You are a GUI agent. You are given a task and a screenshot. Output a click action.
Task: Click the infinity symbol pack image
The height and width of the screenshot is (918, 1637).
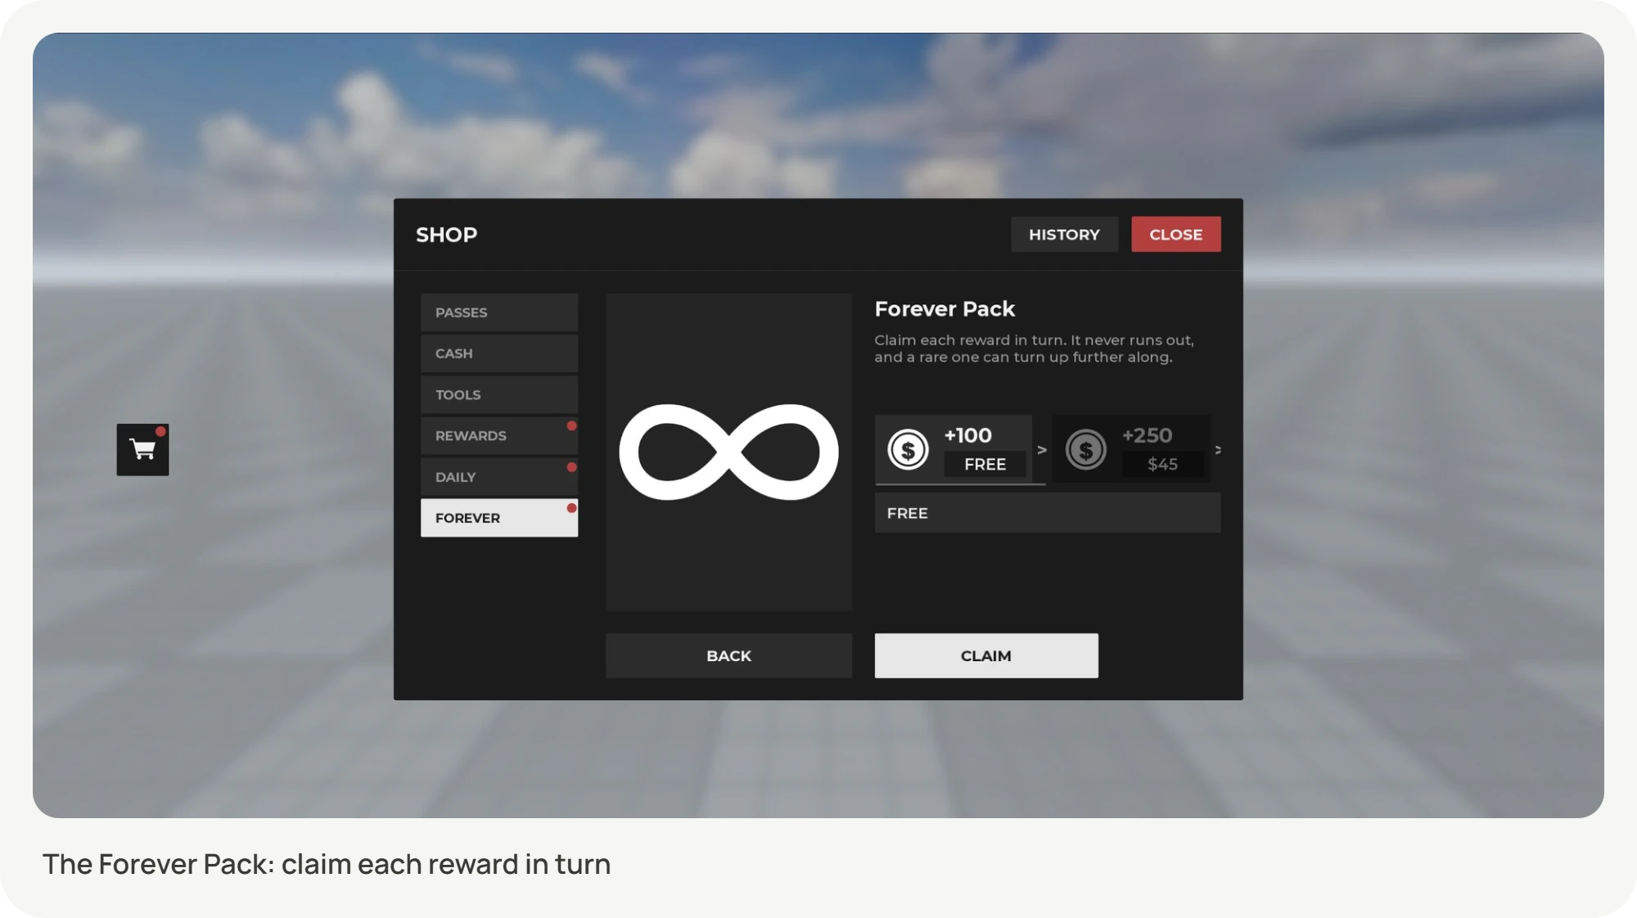click(728, 452)
